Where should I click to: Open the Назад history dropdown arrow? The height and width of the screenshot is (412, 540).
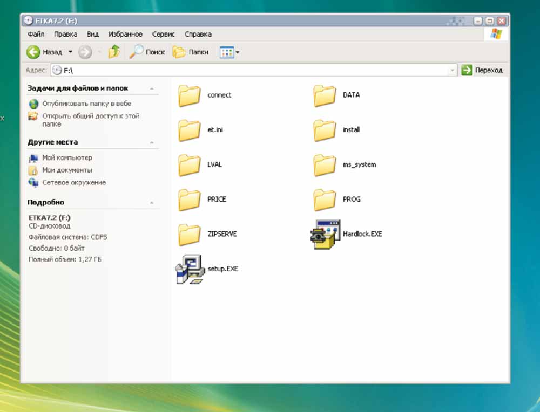pyautogui.click(x=70, y=52)
